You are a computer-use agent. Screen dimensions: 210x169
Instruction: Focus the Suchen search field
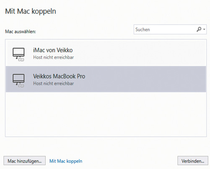point(170,29)
